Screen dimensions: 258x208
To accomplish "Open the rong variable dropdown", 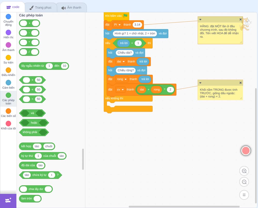I will (x=122, y=79).
